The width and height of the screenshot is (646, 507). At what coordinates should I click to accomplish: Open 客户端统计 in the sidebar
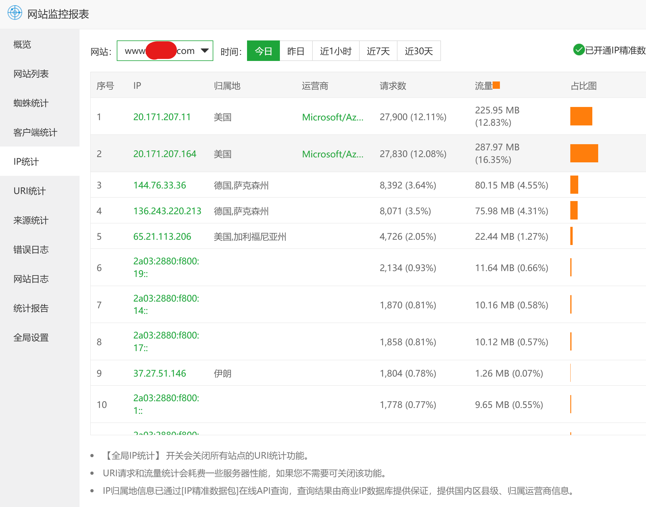40,132
